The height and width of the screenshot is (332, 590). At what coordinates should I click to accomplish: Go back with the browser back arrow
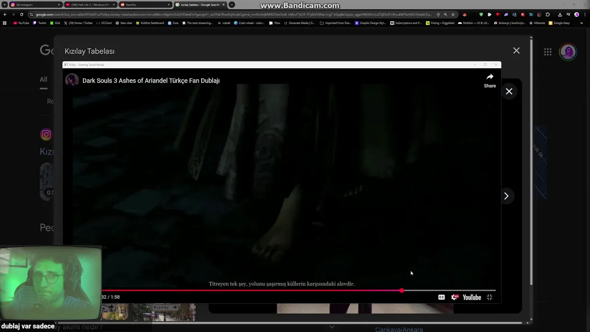(x=5, y=14)
